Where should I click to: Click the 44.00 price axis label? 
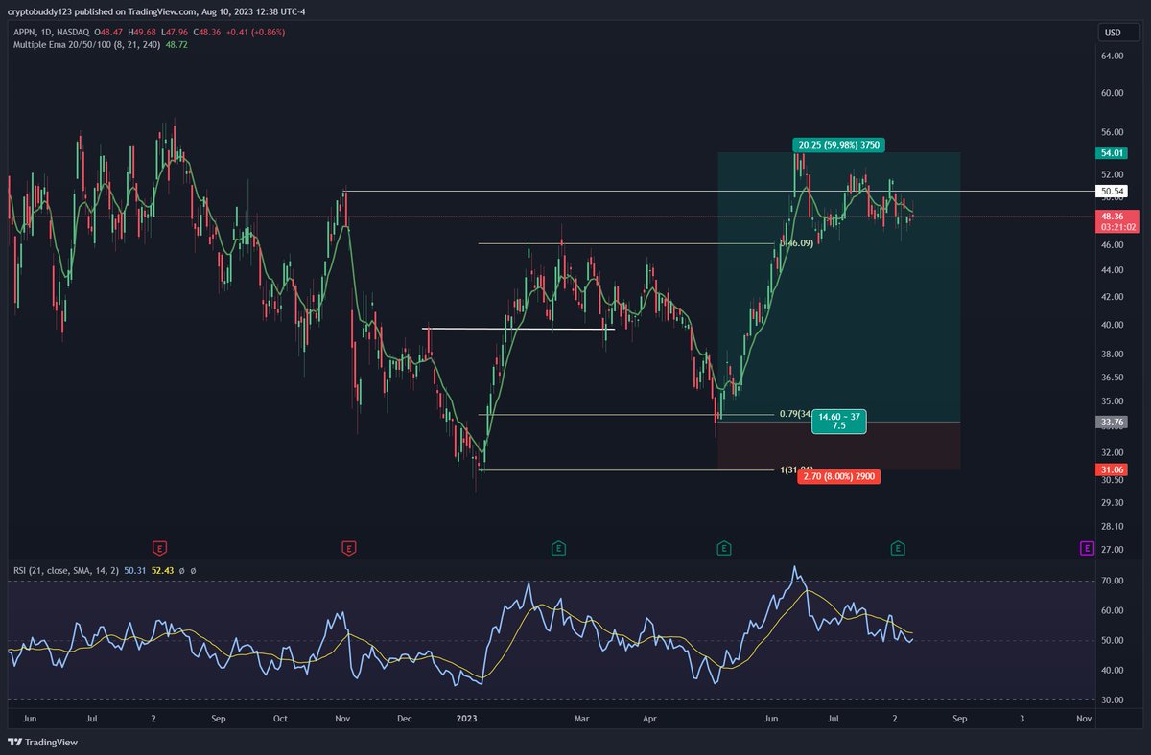1112,271
